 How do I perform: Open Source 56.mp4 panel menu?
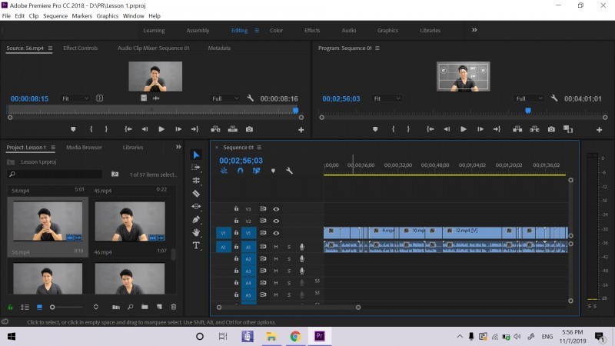click(x=50, y=48)
